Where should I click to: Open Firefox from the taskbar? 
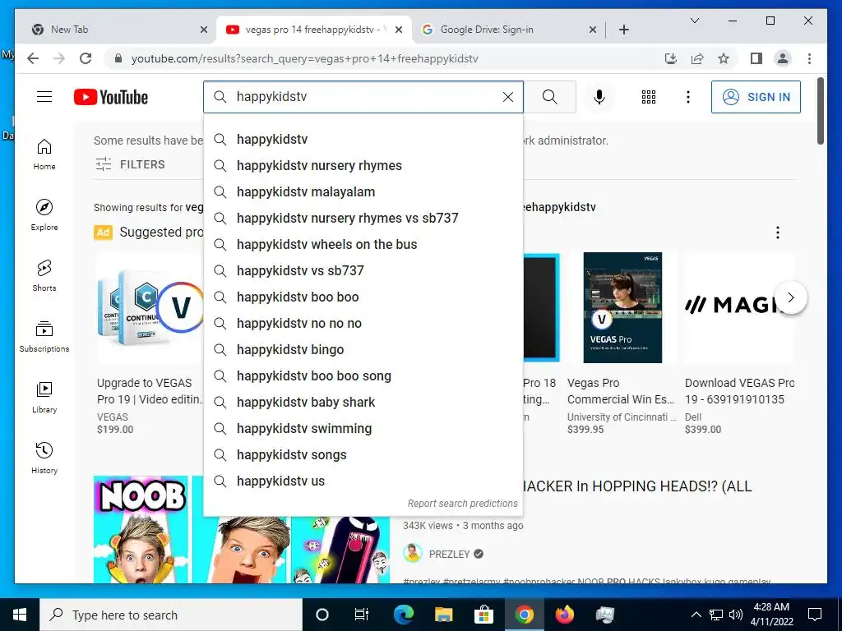click(564, 615)
